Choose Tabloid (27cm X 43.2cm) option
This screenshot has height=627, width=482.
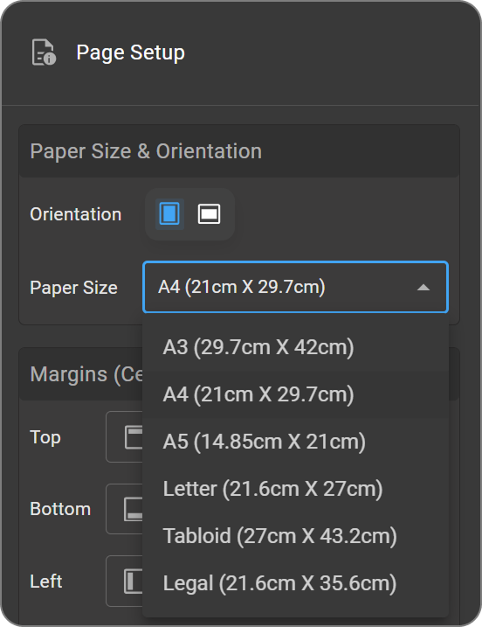[x=295, y=536]
